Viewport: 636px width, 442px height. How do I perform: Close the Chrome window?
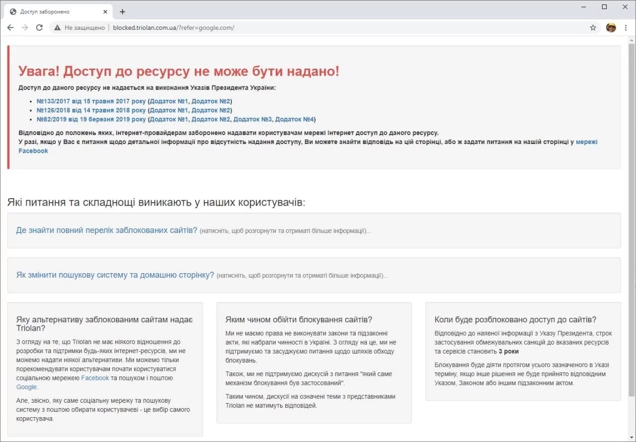pyautogui.click(x=626, y=7)
